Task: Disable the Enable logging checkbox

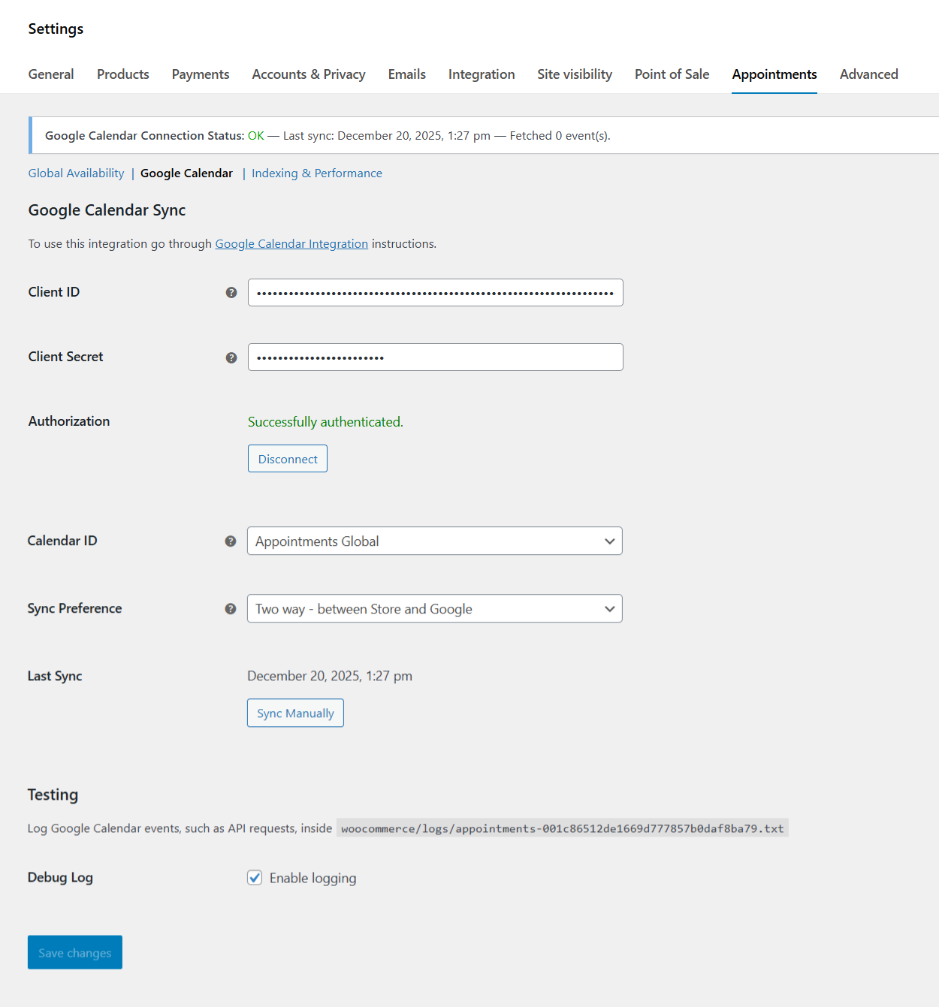Action: [x=255, y=877]
